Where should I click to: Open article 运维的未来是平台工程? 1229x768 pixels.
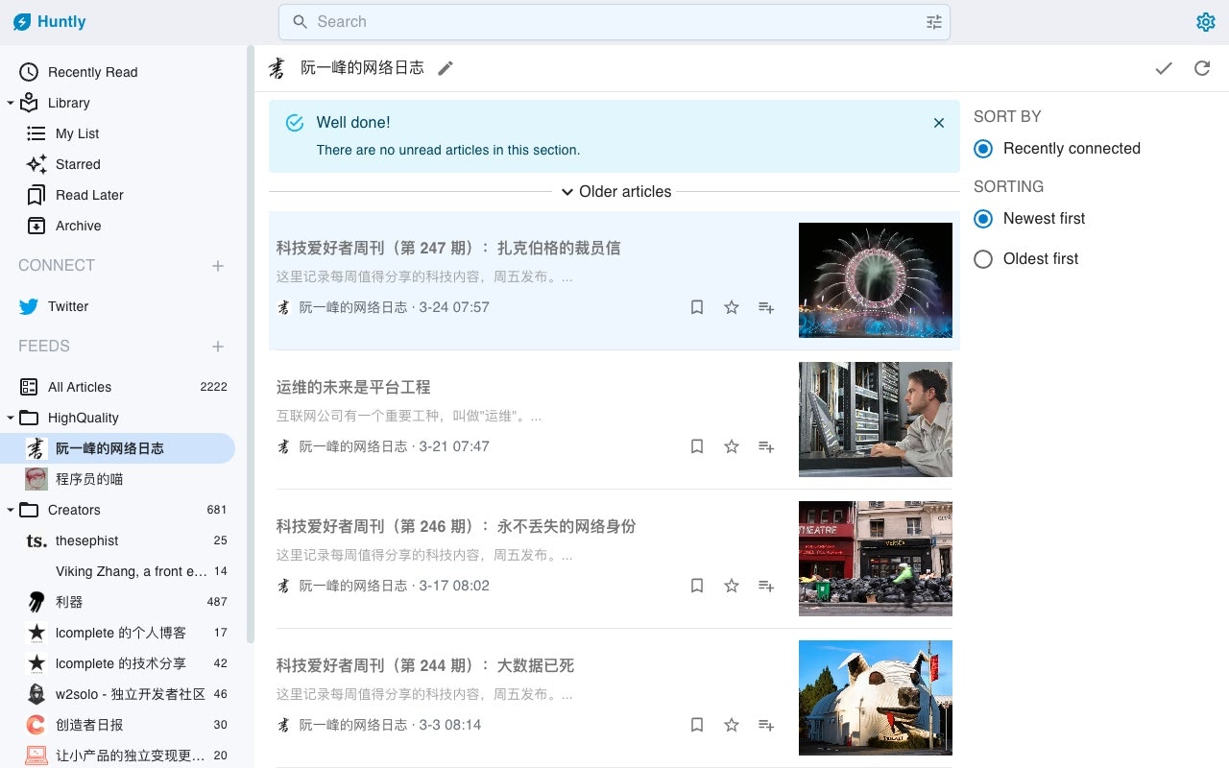click(353, 387)
